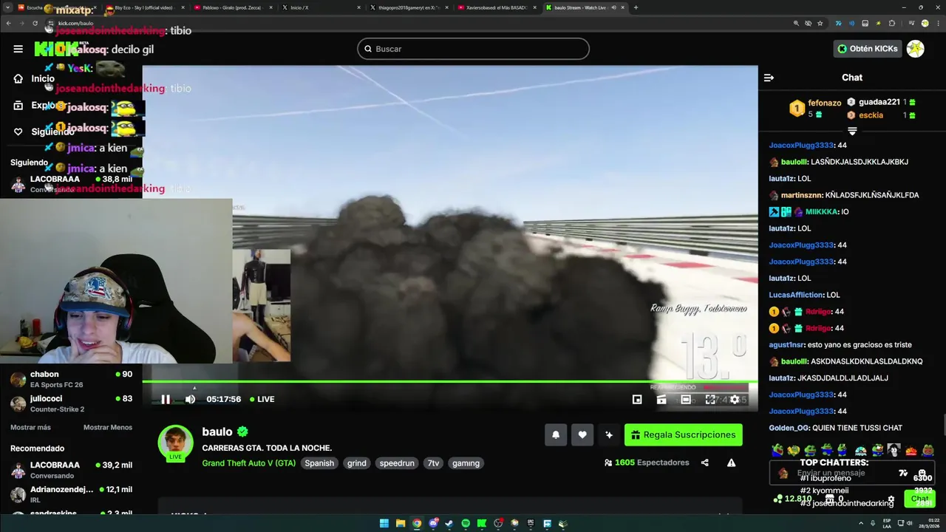Open juliococi's Counter-Strike 2 channel
The width and height of the screenshot is (946, 532).
(x=71, y=403)
